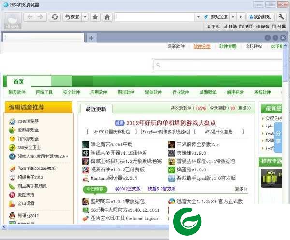Click the website search input box
Screen dimensions: 290x240
coord(218,65)
